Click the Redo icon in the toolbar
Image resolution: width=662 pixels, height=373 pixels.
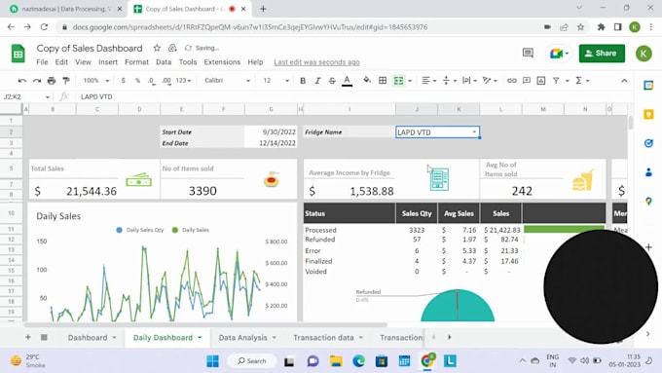click(x=37, y=80)
